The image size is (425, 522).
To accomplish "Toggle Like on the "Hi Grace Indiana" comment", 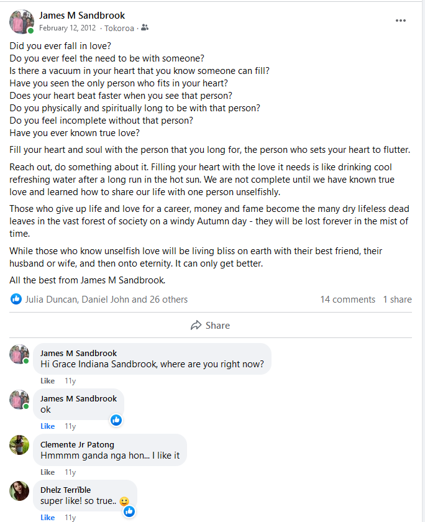I will coord(47,380).
